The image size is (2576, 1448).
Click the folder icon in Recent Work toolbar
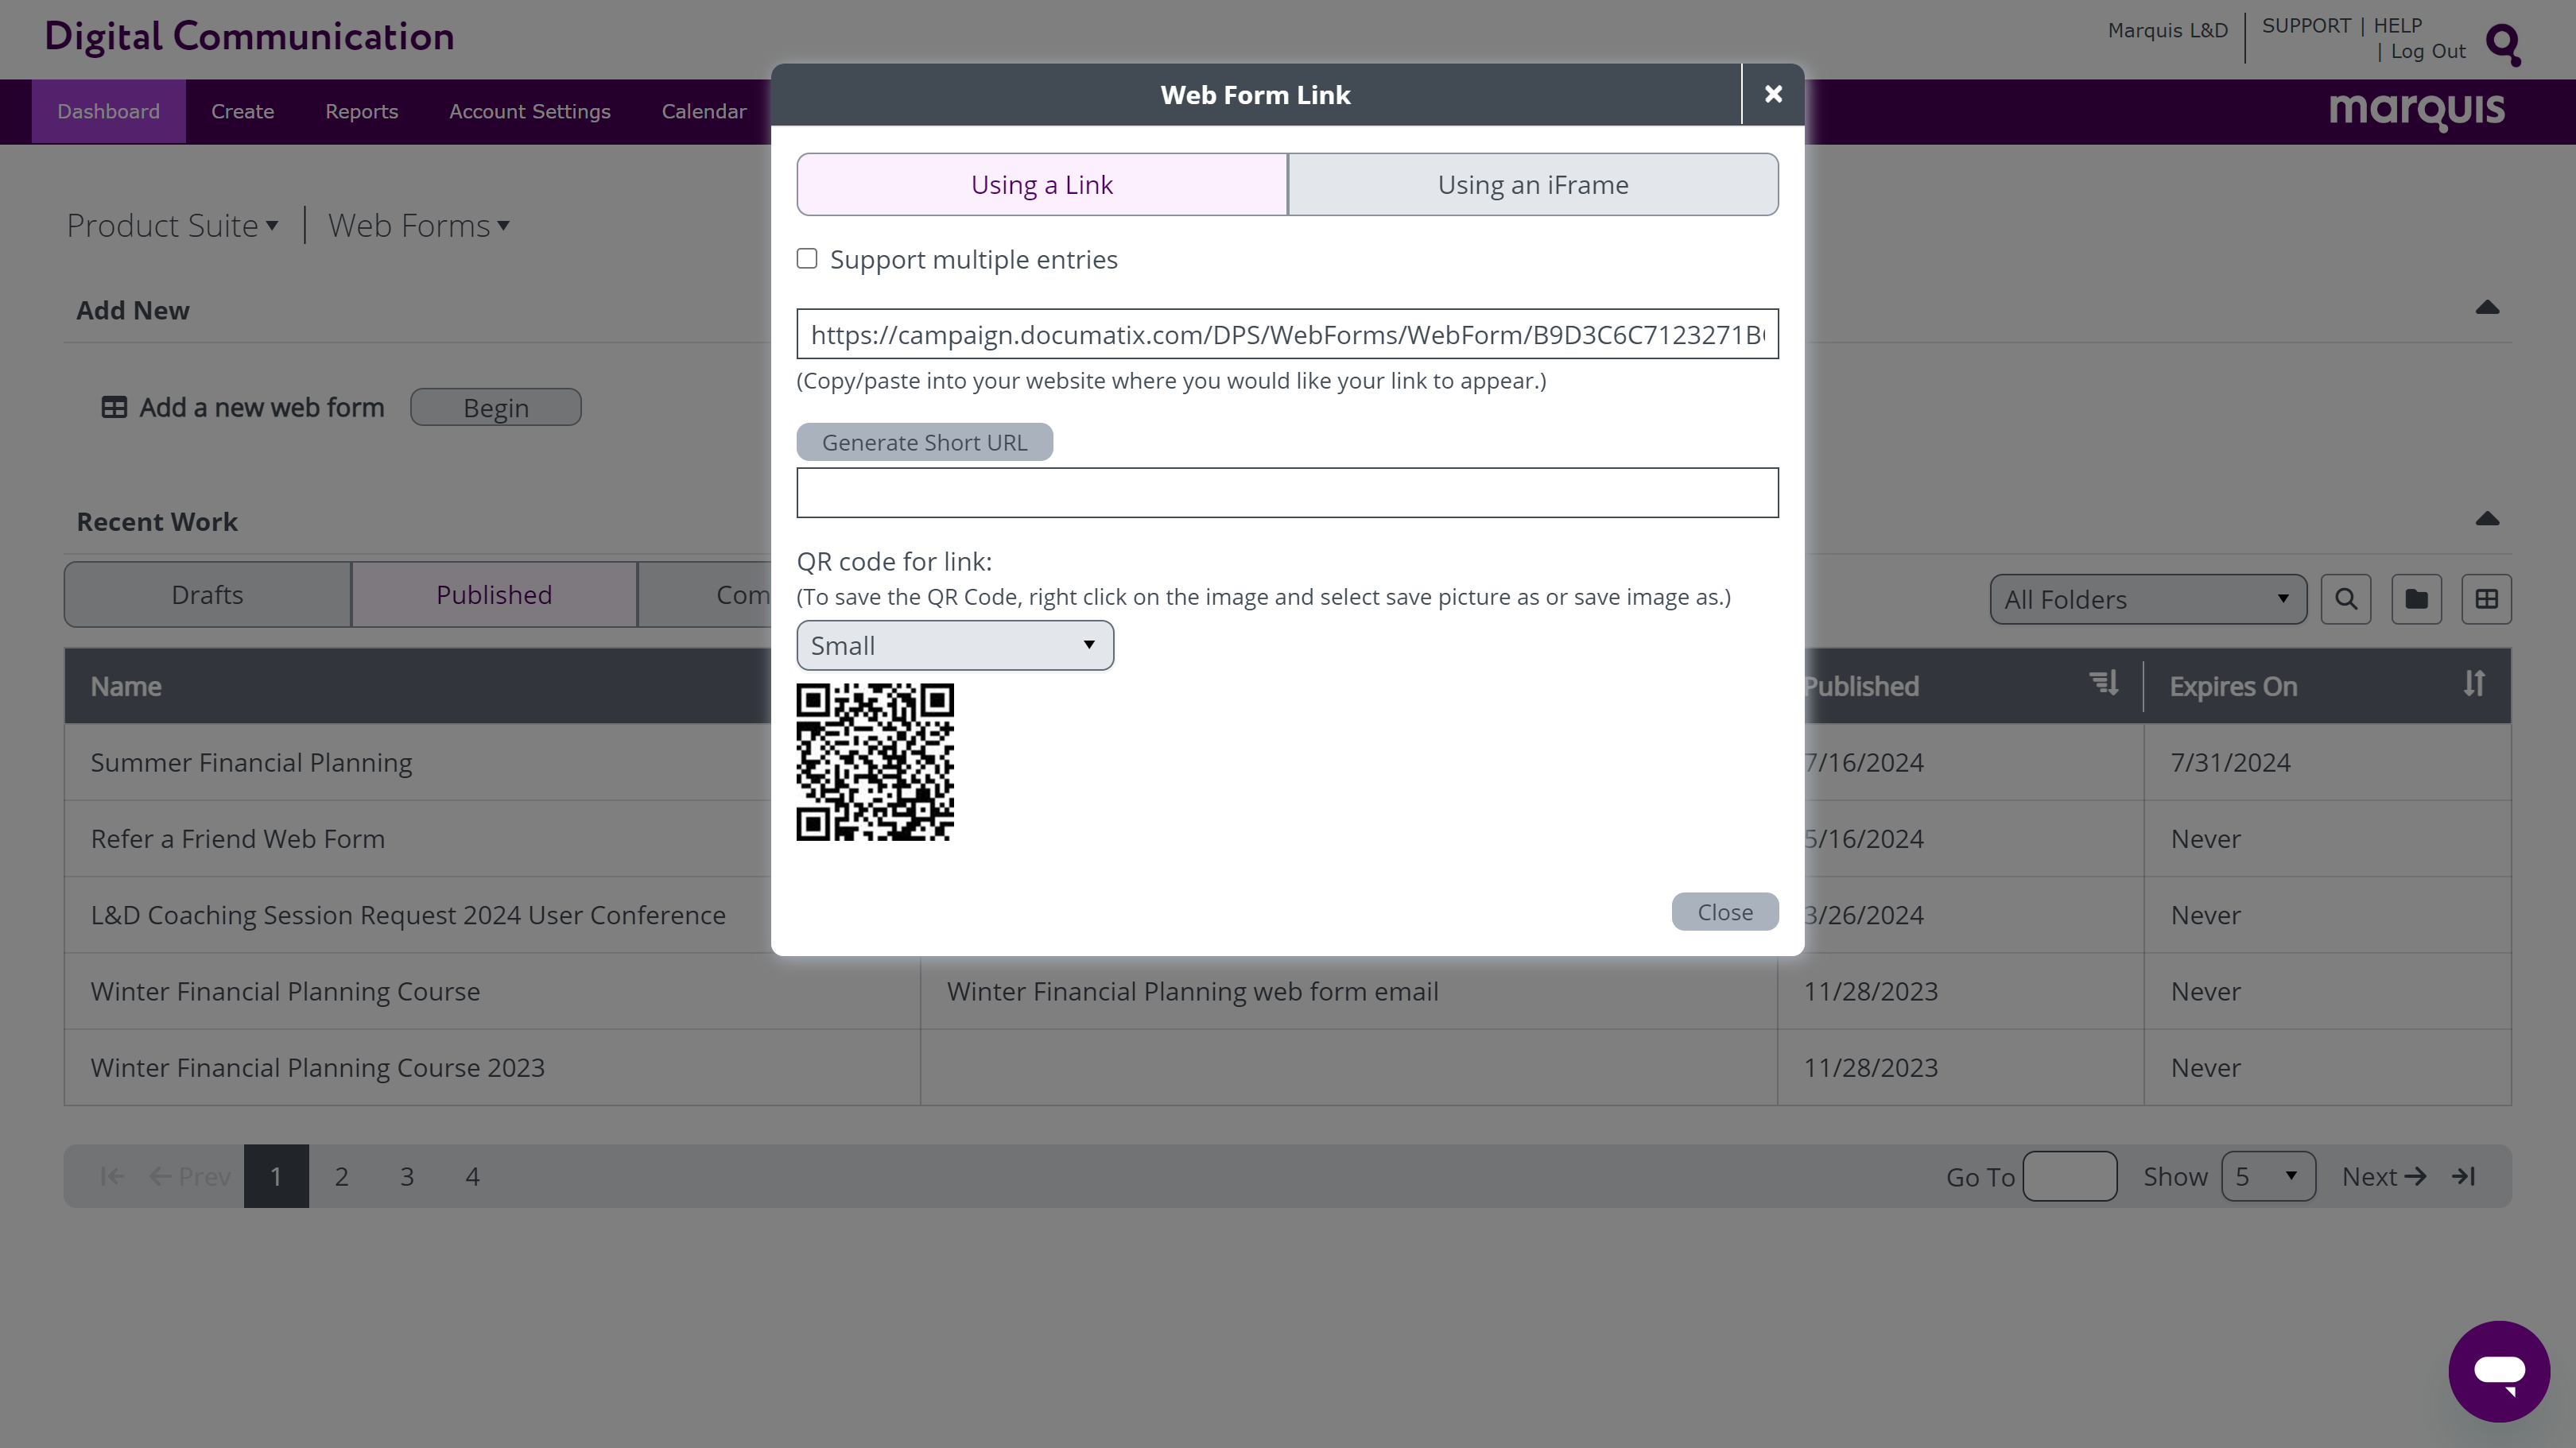pos(2416,598)
